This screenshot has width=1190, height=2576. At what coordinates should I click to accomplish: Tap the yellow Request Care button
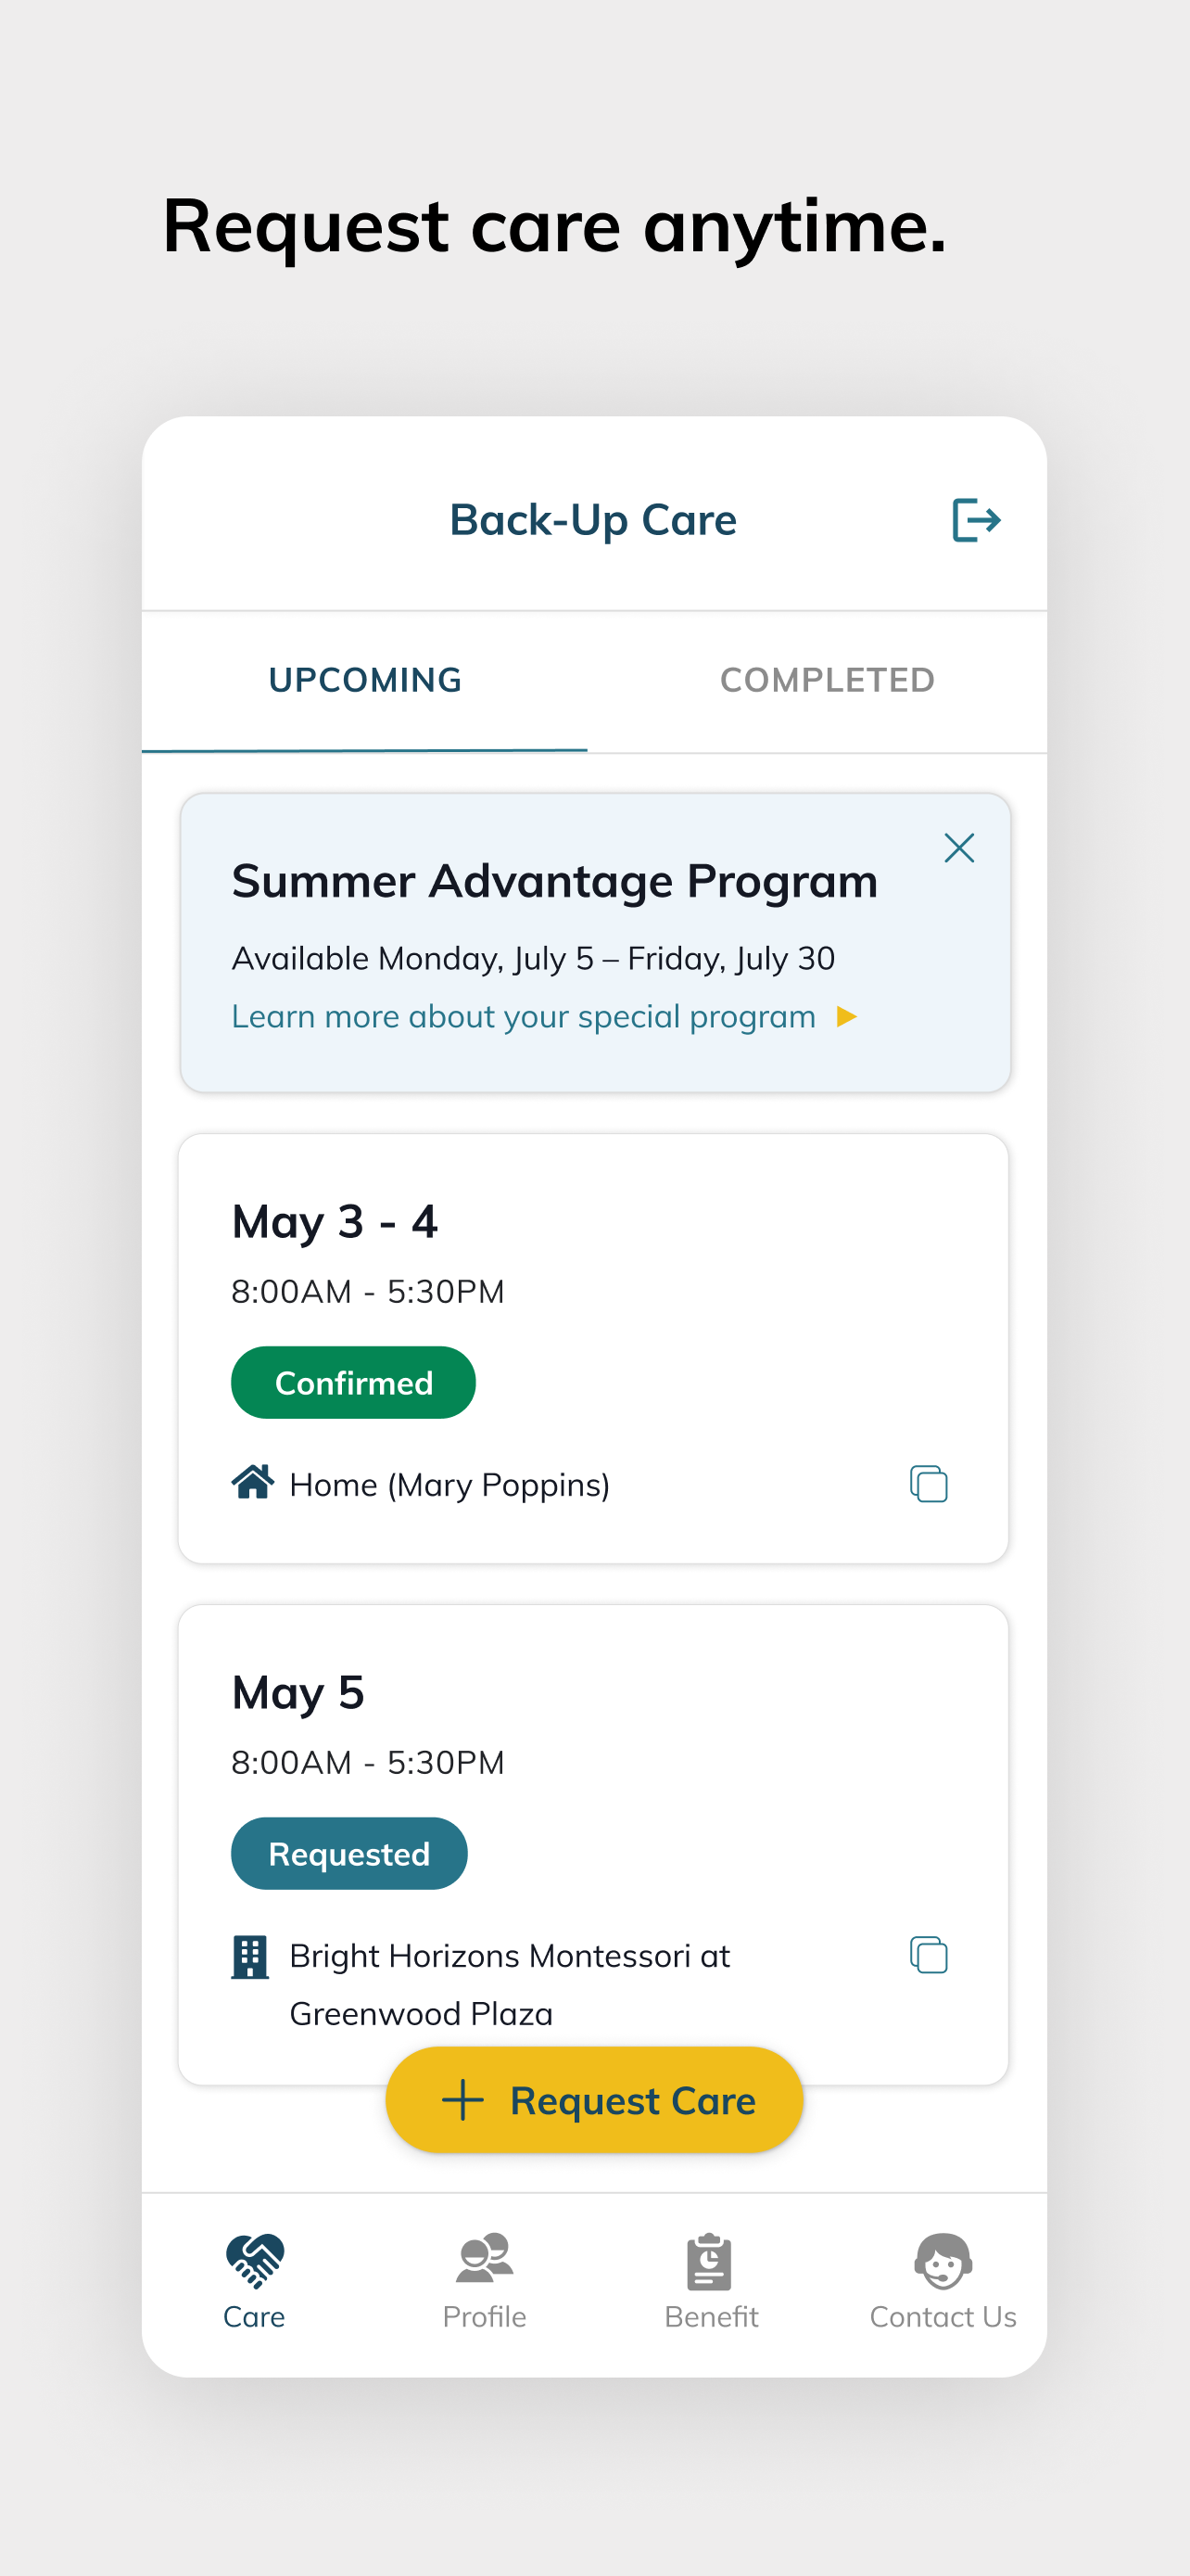pos(594,2100)
